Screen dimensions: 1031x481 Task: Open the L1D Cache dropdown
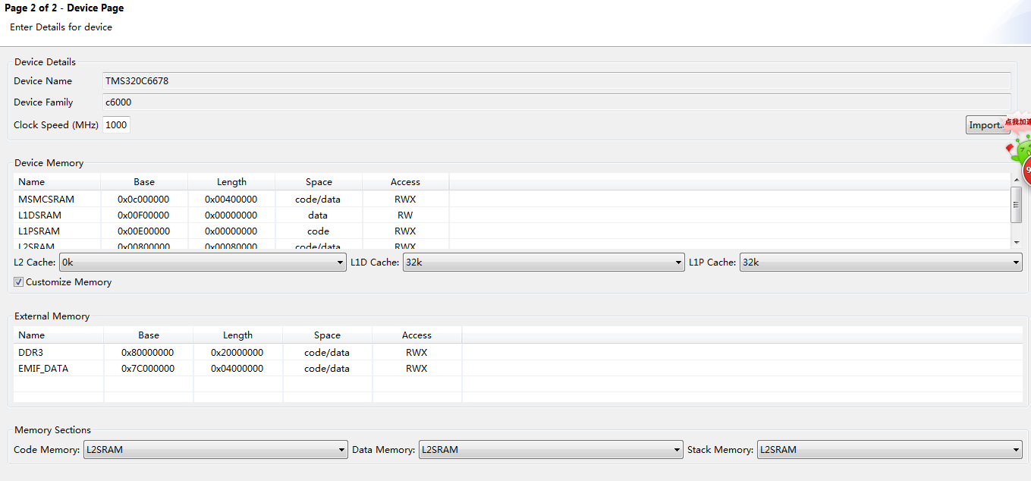[543, 263]
